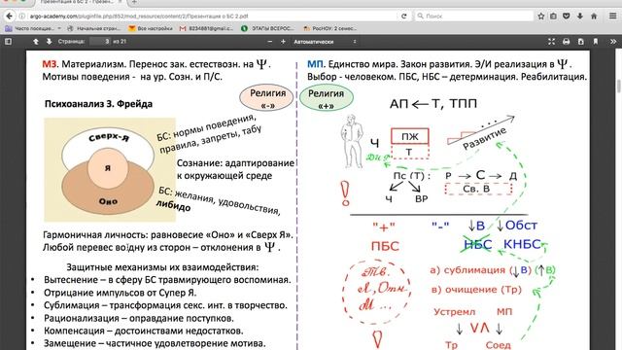The height and width of the screenshot is (350, 622).
Task: Open the 'Начальная стран...' bookmark
Action: (x=94, y=28)
